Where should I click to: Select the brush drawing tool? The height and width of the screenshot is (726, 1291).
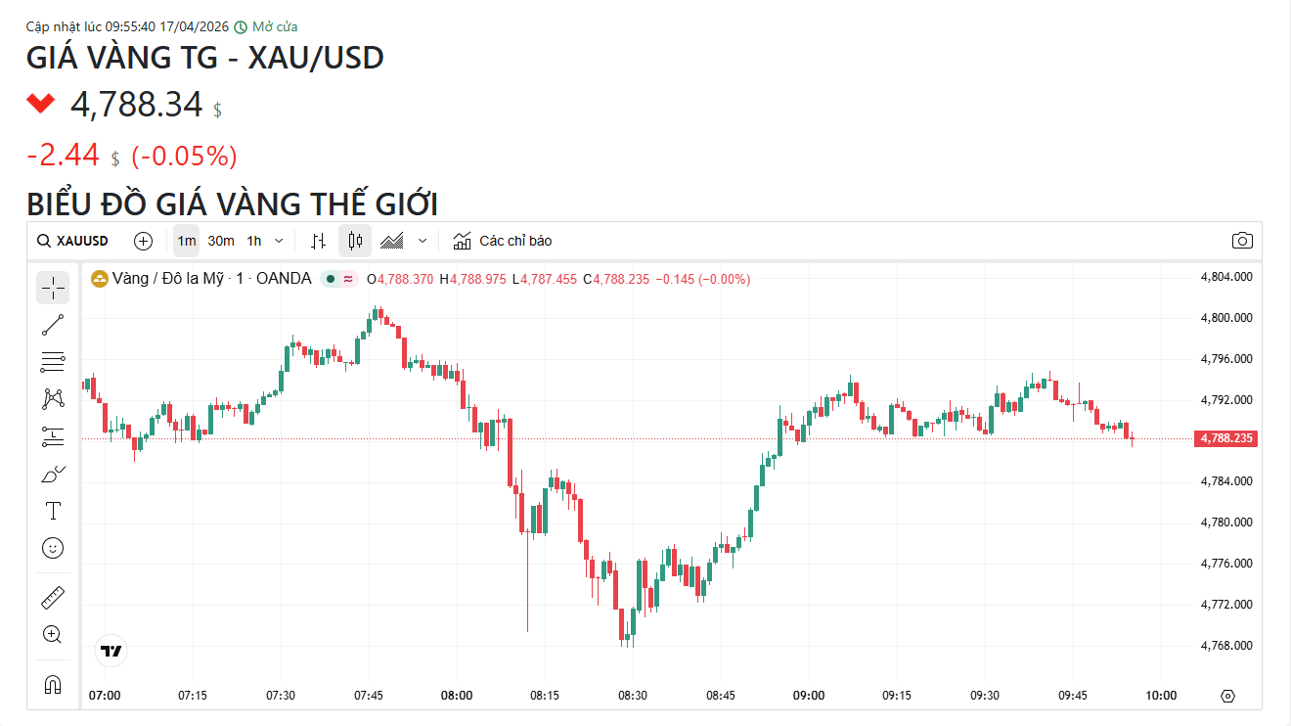point(53,475)
